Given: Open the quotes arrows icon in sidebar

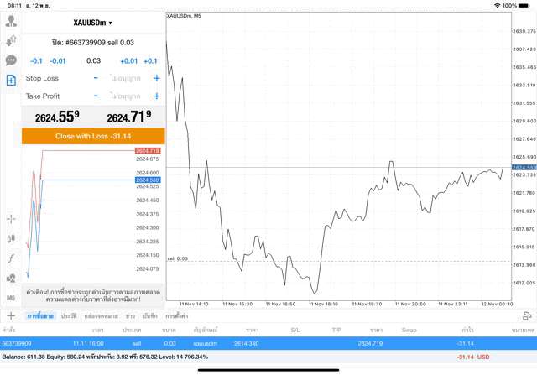Looking at the screenshot, I should (11, 40).
